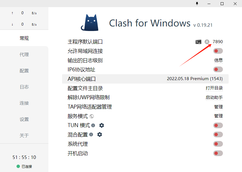Click the circled A icon next to port
This screenshot has width=242, height=172.
(207, 42)
